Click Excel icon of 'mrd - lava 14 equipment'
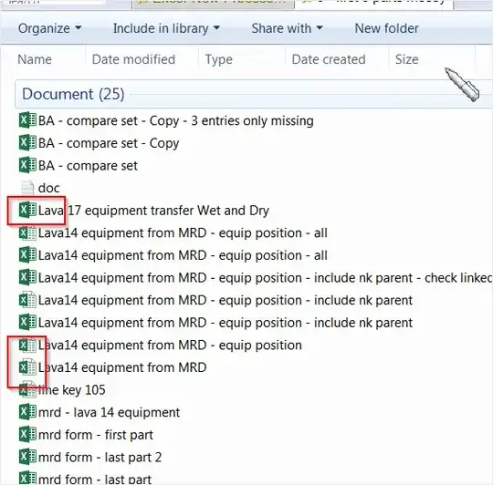 [x=27, y=412]
